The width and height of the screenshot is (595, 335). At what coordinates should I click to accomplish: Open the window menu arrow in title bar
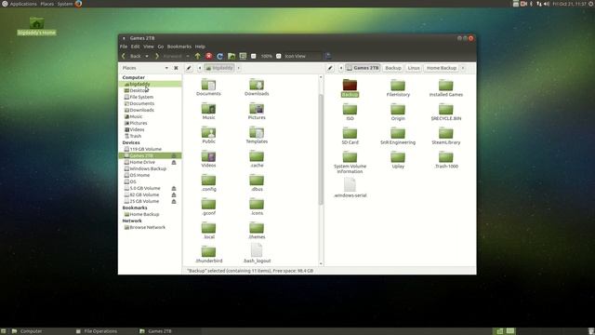click(x=124, y=38)
